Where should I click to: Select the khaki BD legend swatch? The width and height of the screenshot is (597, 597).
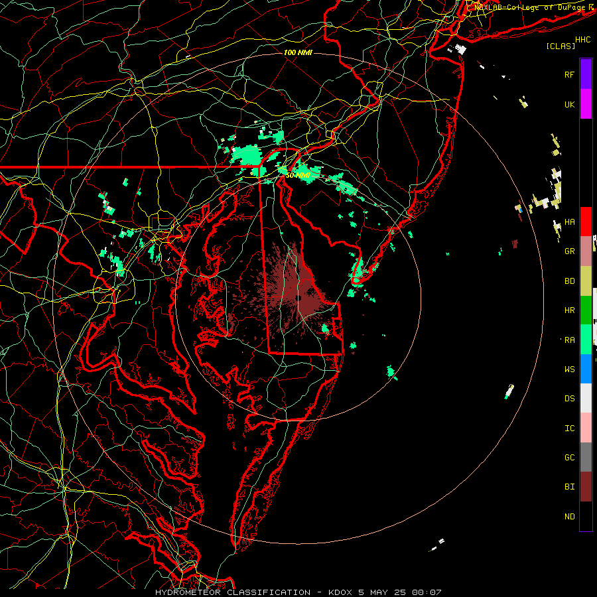586,281
